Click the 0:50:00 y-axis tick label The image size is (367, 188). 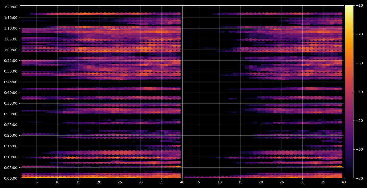(11, 71)
